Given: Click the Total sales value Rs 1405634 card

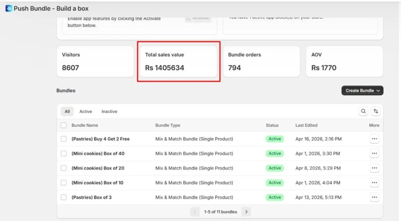Looking at the screenshot, I should [x=178, y=62].
